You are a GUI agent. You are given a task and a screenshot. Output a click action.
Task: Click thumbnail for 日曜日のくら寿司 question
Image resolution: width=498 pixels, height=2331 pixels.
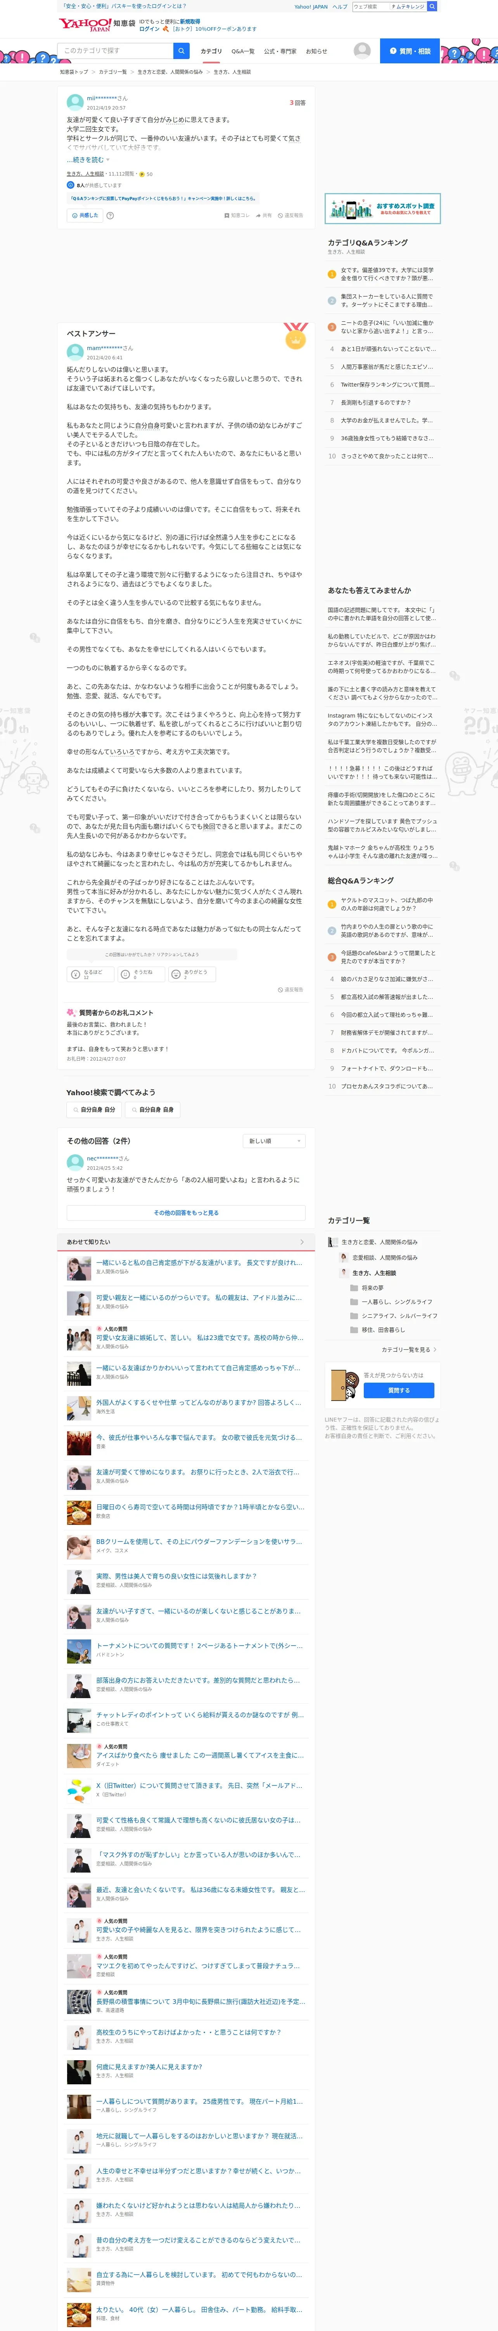pyautogui.click(x=79, y=1512)
